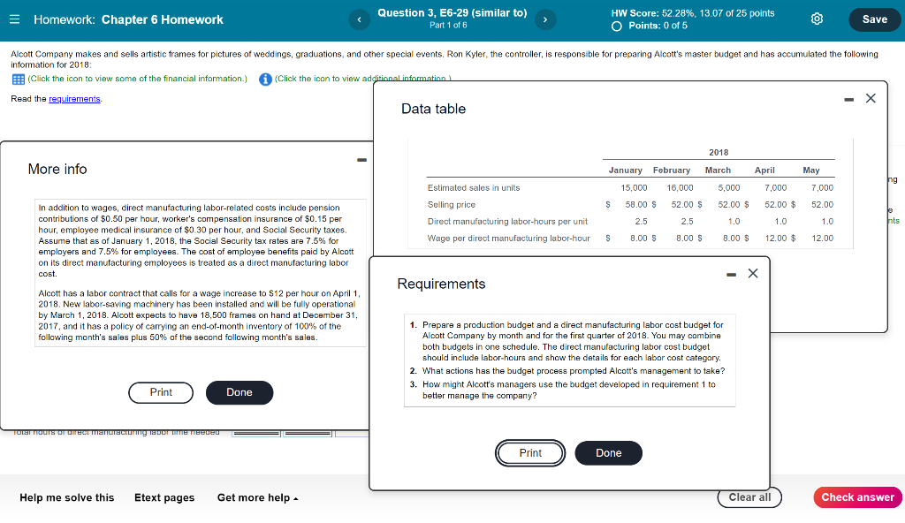This screenshot has height=523, width=905.
Task: Open the sidebar hamburger menu
Action: (13, 19)
